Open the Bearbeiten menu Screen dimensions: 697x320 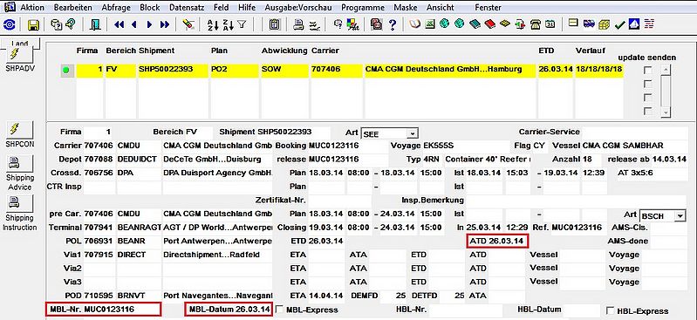click(x=73, y=8)
